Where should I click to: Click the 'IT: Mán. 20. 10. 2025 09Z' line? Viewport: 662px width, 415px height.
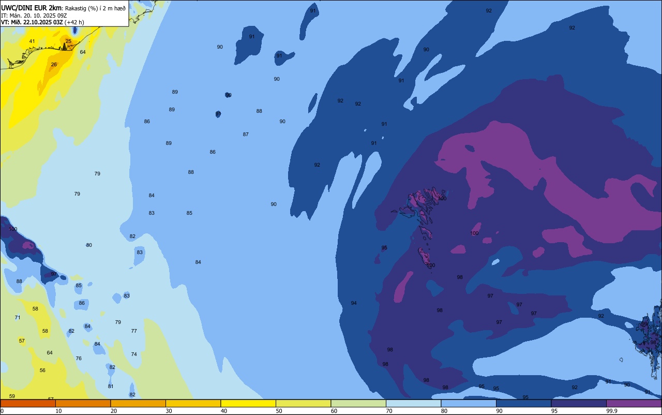34,16
